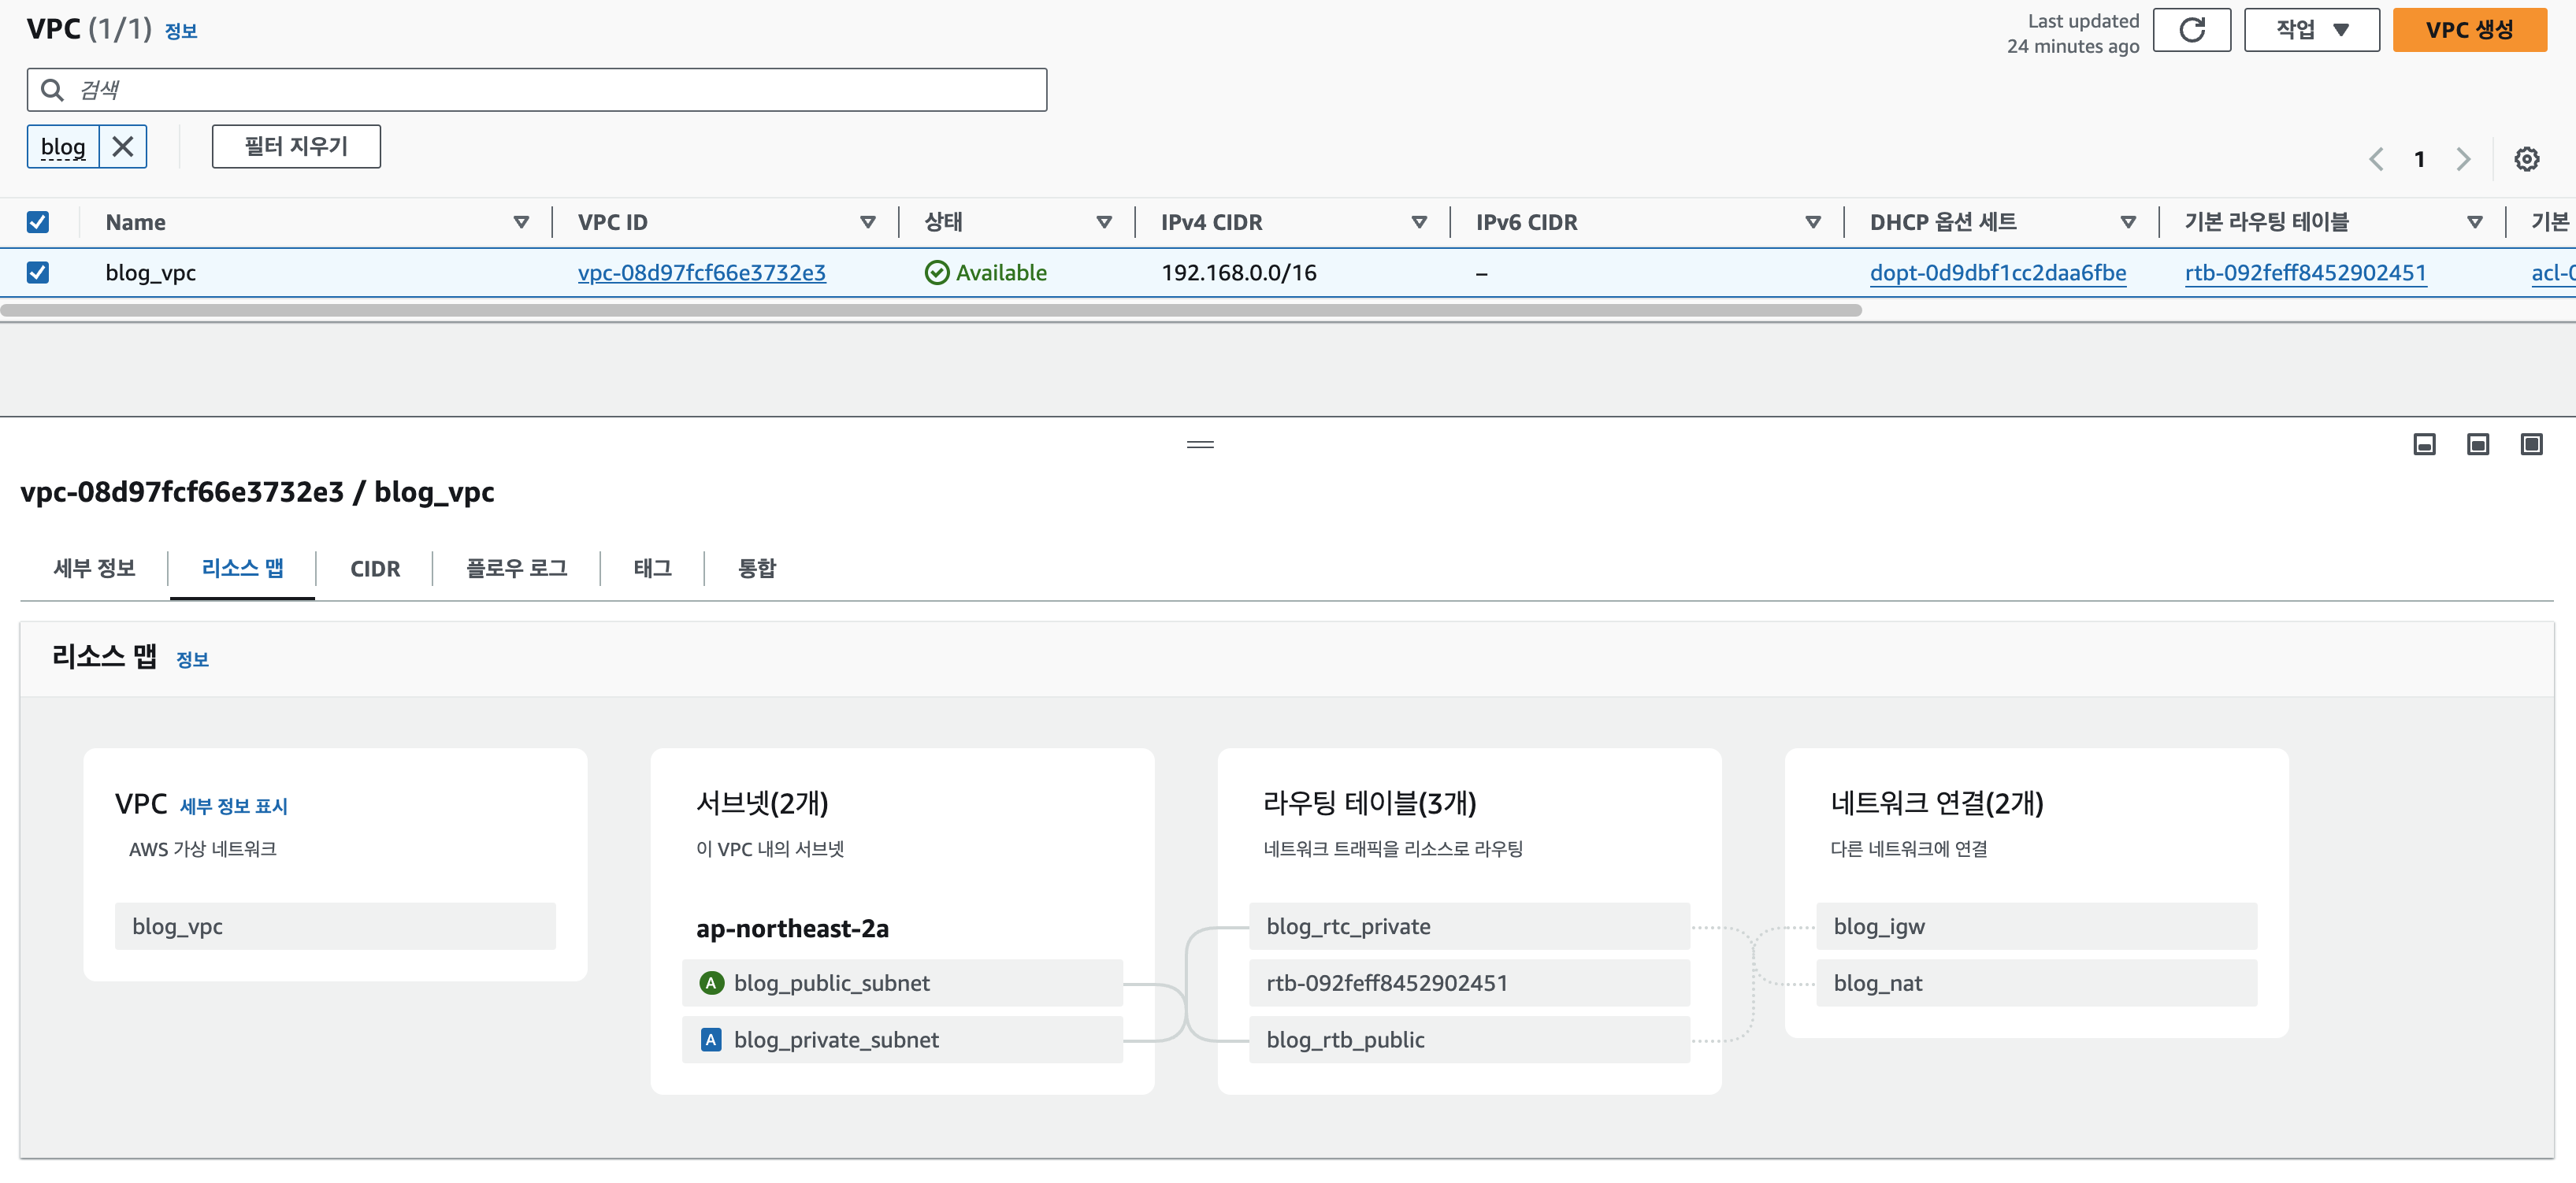The height and width of the screenshot is (1183, 2576).
Task: Open the 플로우 로그 tab
Action: pos(516,568)
